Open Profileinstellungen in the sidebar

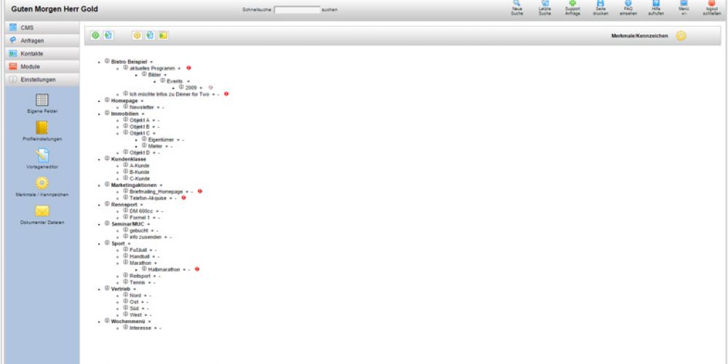(42, 128)
